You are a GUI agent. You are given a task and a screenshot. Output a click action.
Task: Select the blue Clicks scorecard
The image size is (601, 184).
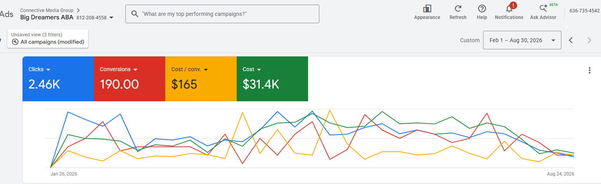coord(58,79)
